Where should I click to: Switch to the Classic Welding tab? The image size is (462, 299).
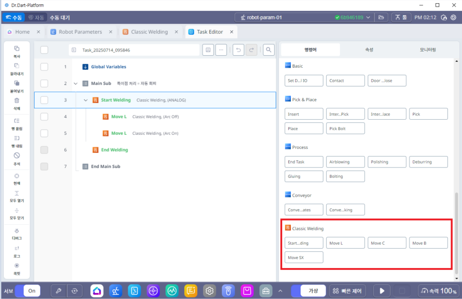(x=149, y=32)
